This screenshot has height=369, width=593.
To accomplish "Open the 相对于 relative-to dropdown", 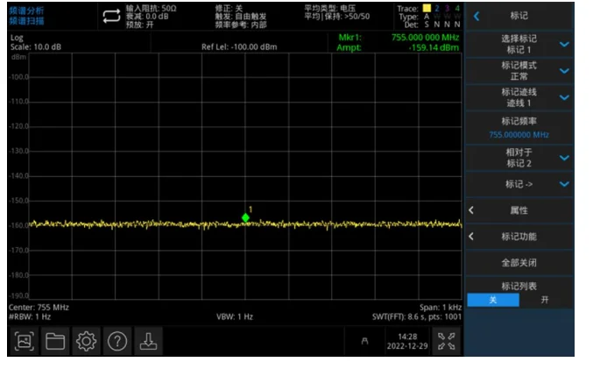I will 563,158.
